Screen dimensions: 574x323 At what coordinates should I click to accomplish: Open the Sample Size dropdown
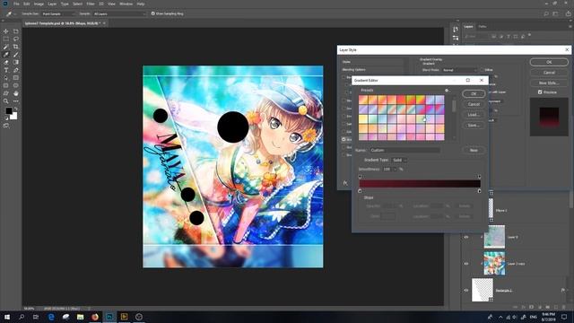click(x=58, y=14)
